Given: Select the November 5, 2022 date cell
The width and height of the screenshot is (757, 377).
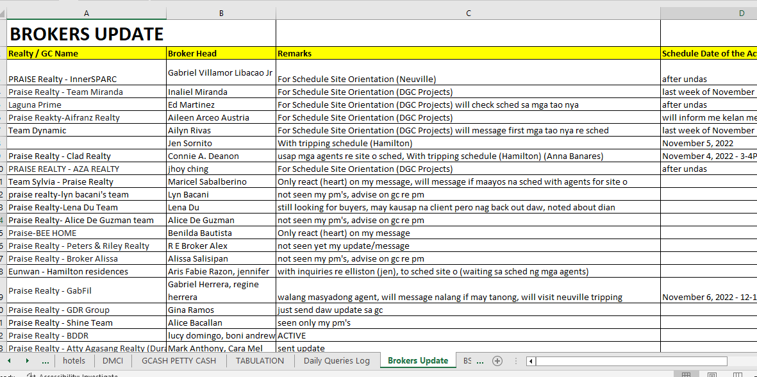Looking at the screenshot, I should pos(708,143).
